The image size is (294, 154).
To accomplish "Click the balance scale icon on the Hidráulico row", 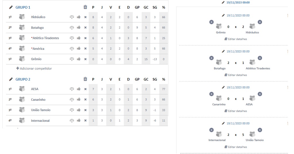I will 72,17.
